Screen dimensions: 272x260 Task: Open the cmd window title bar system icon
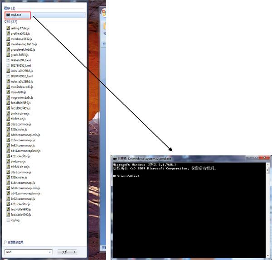[115, 159]
